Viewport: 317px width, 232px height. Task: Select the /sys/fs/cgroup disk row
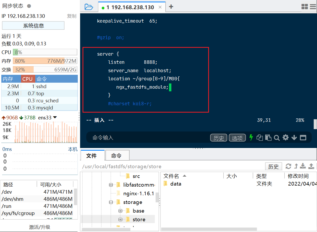[x=37, y=213]
